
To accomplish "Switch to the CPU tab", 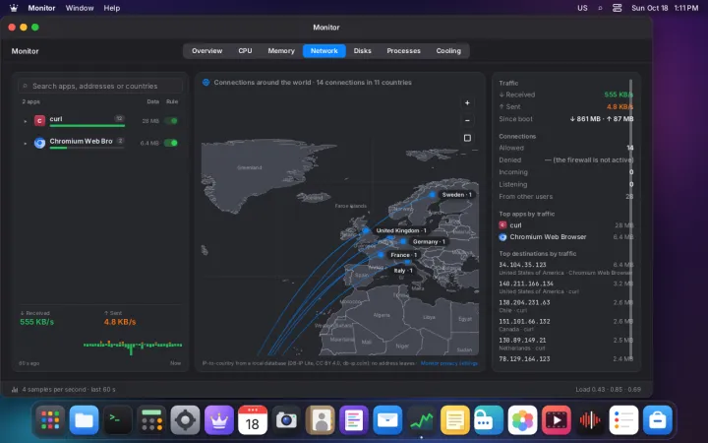I will tap(245, 50).
